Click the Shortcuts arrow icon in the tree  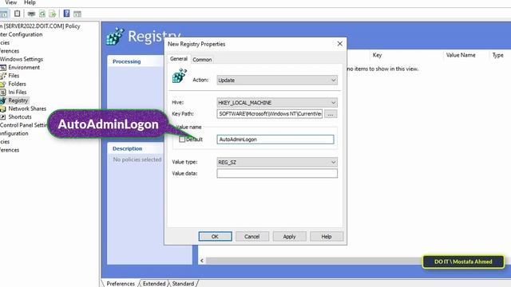3,117
